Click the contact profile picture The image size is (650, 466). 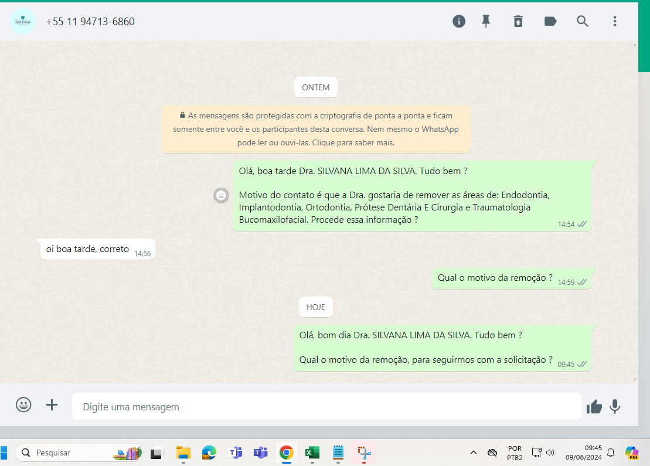[x=23, y=21]
